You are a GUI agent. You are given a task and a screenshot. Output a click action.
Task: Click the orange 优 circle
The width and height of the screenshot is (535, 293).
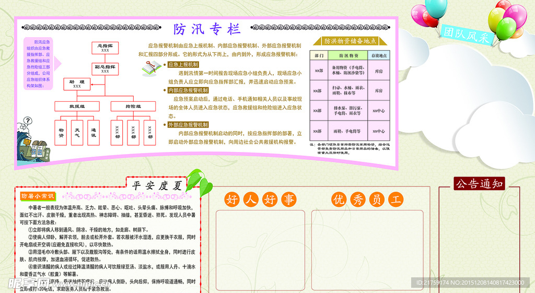[x=339, y=199]
